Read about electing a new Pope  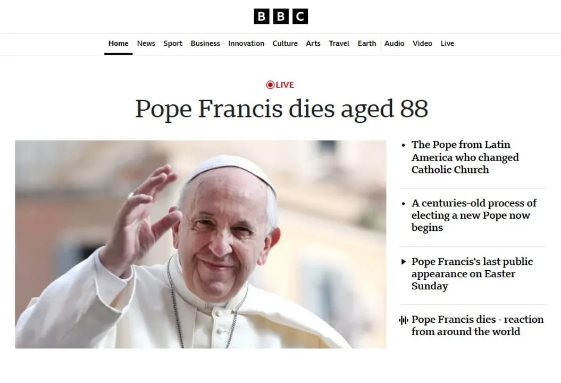pos(474,215)
